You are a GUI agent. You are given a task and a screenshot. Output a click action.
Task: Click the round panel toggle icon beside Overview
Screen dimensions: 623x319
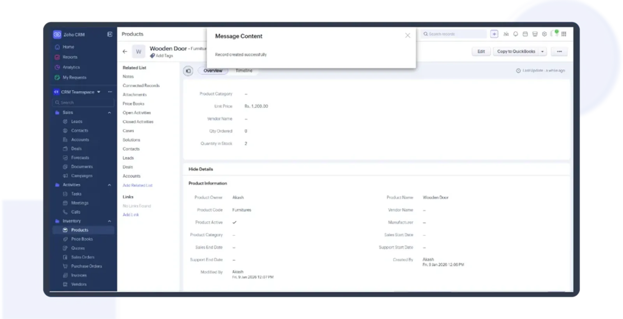(x=188, y=71)
